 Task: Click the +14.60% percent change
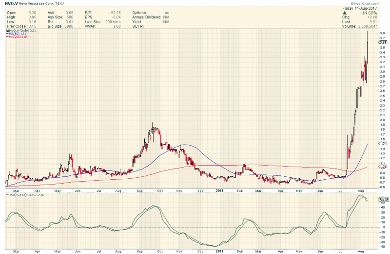(368, 13)
